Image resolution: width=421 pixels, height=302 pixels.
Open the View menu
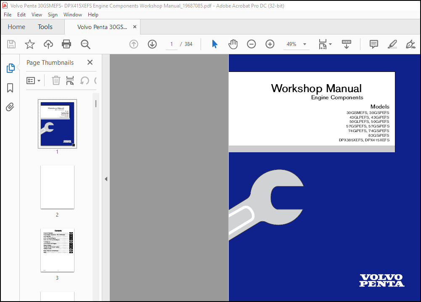(x=37, y=14)
